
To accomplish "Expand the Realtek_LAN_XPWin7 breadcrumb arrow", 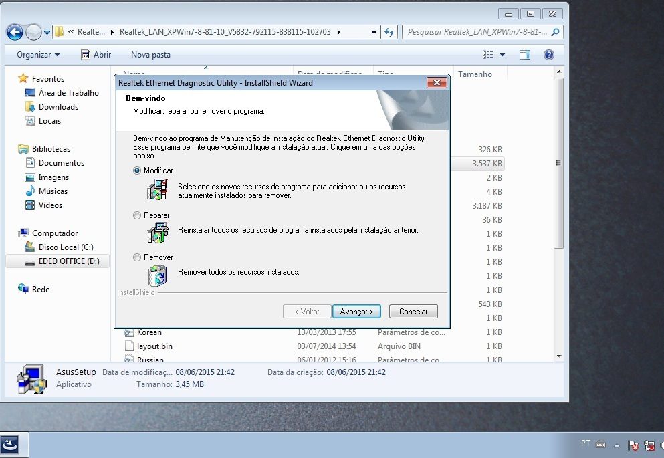I will pos(339,32).
